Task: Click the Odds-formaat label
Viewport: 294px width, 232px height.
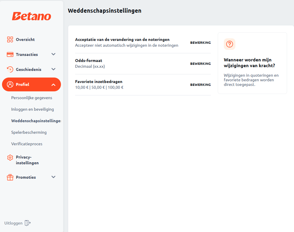Action: (89, 61)
